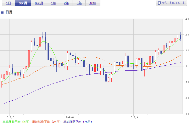Click the 単純移動平均（75日）purple legend label
189x124 pixels.
point(78,122)
